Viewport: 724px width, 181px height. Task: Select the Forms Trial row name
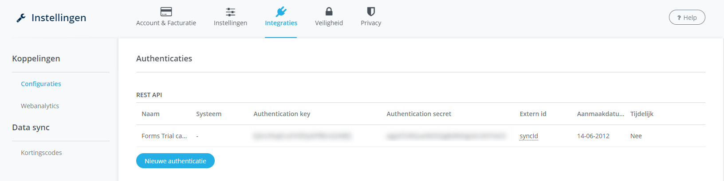tap(164, 136)
